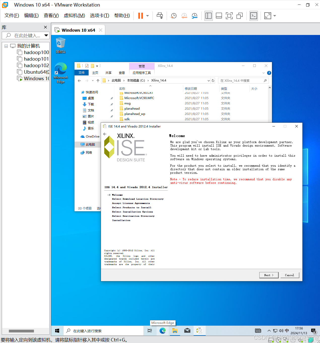Switch to the 查看 ribbon tab in Explorer

[122, 73]
